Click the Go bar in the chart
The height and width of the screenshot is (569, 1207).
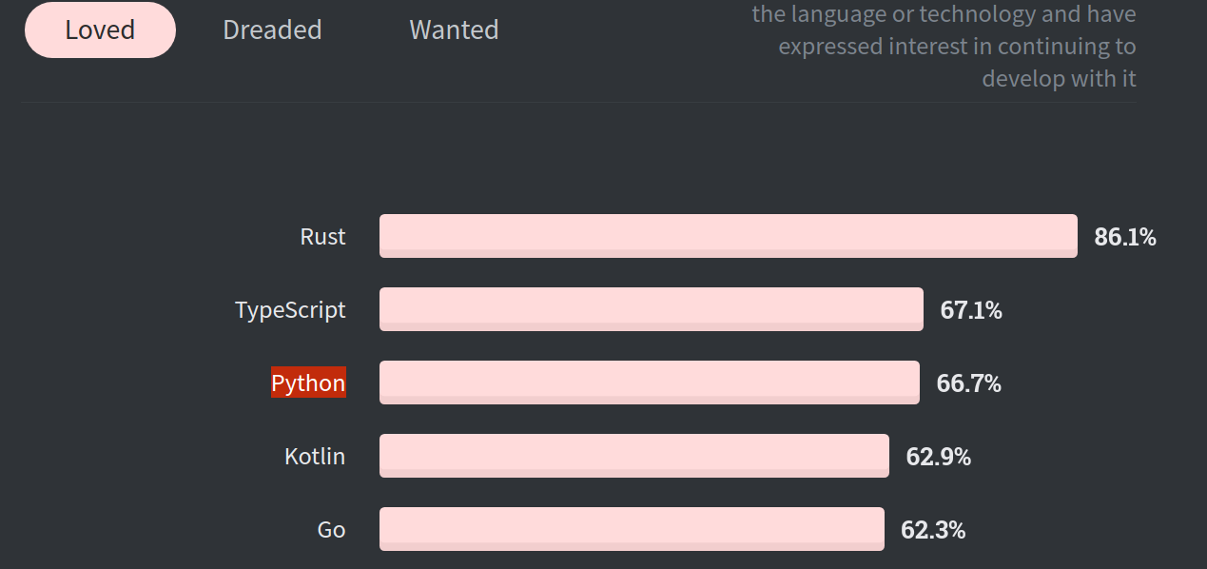point(632,529)
